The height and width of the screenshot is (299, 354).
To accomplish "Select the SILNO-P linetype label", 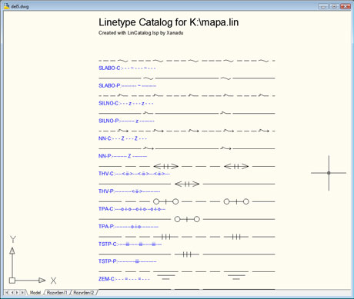I will click(126, 121).
